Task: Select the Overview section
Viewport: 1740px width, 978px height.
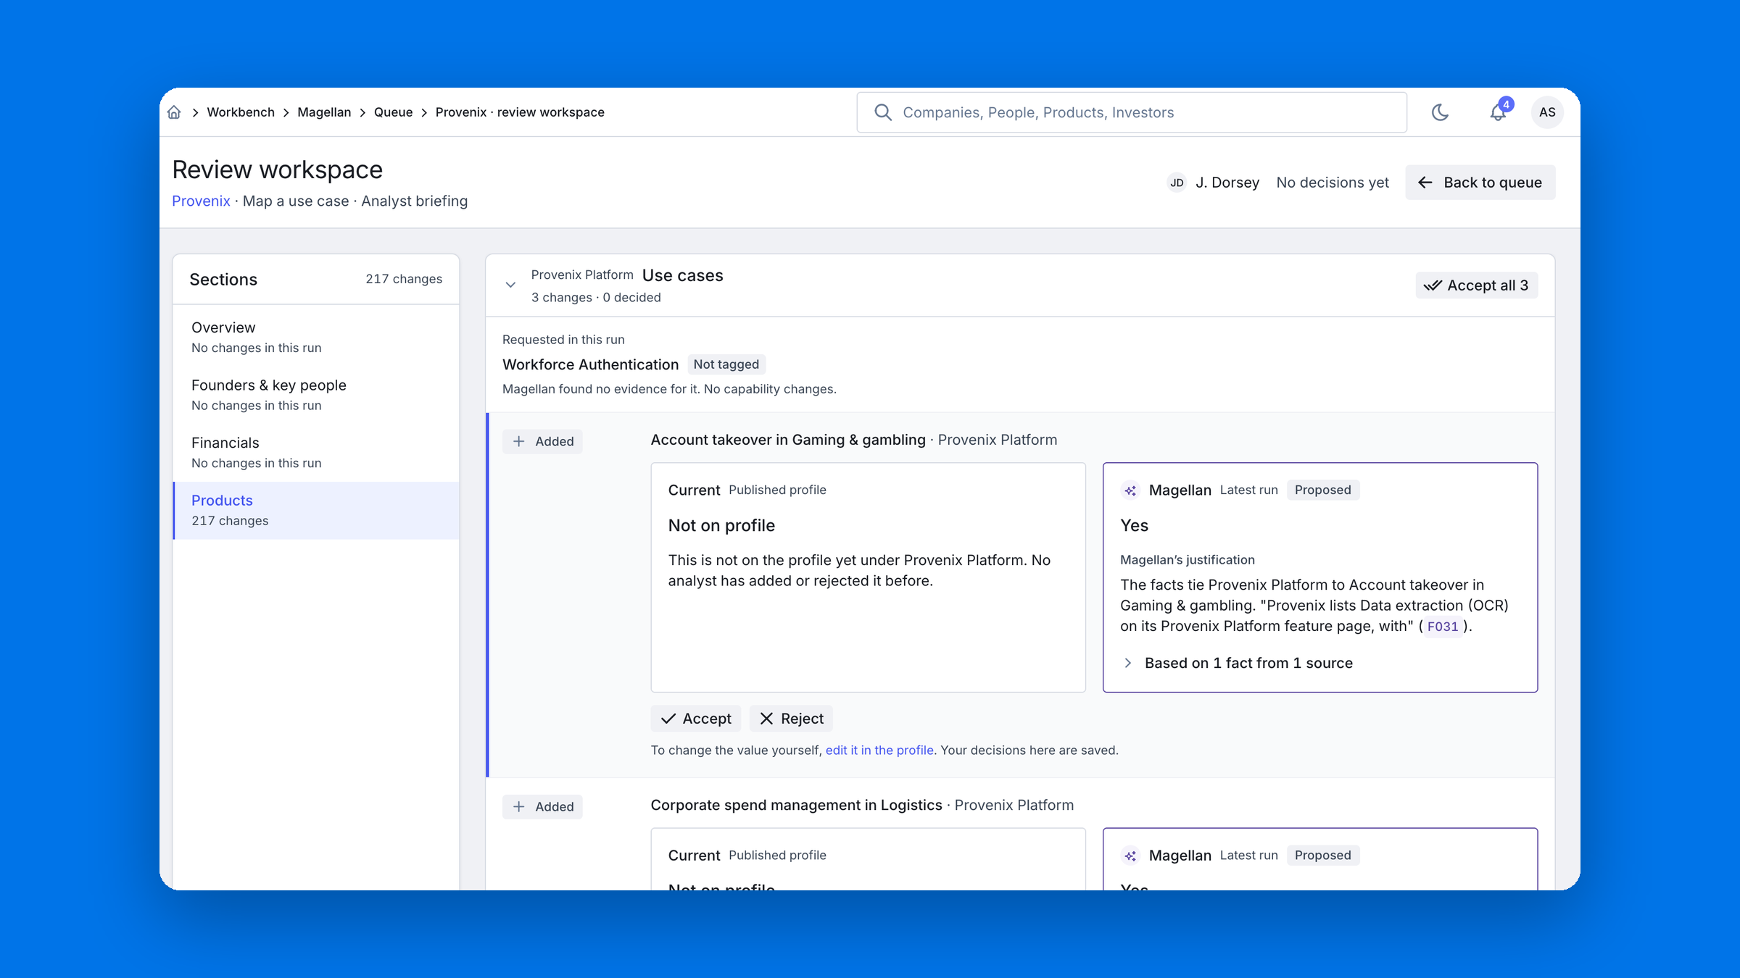Action: pyautogui.click(x=316, y=338)
